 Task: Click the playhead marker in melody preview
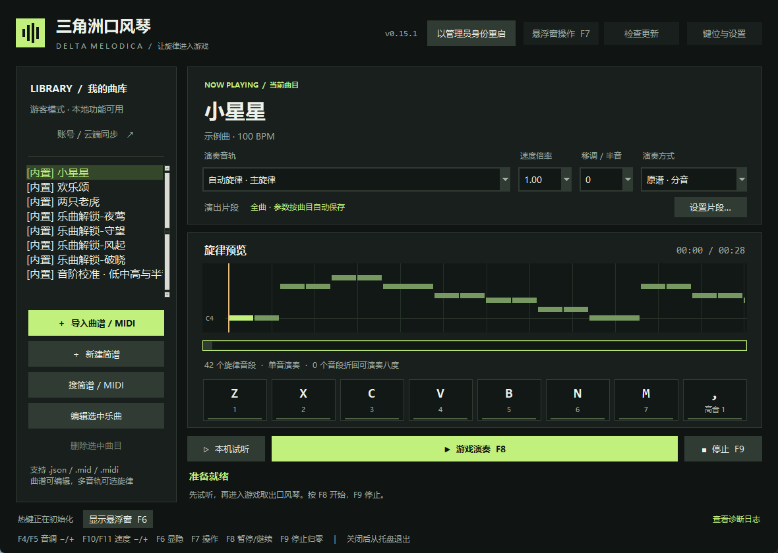coord(229,298)
